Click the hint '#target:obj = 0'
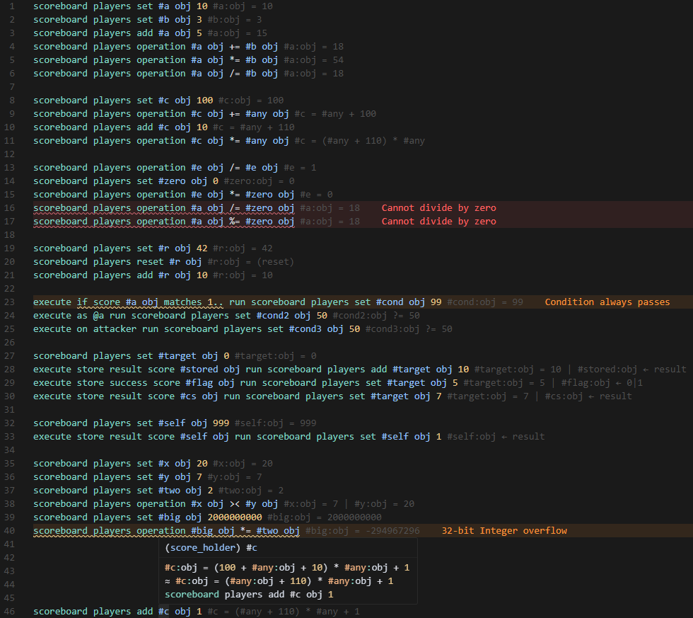Screen dimensions: 693x618 pyautogui.click(x=275, y=356)
